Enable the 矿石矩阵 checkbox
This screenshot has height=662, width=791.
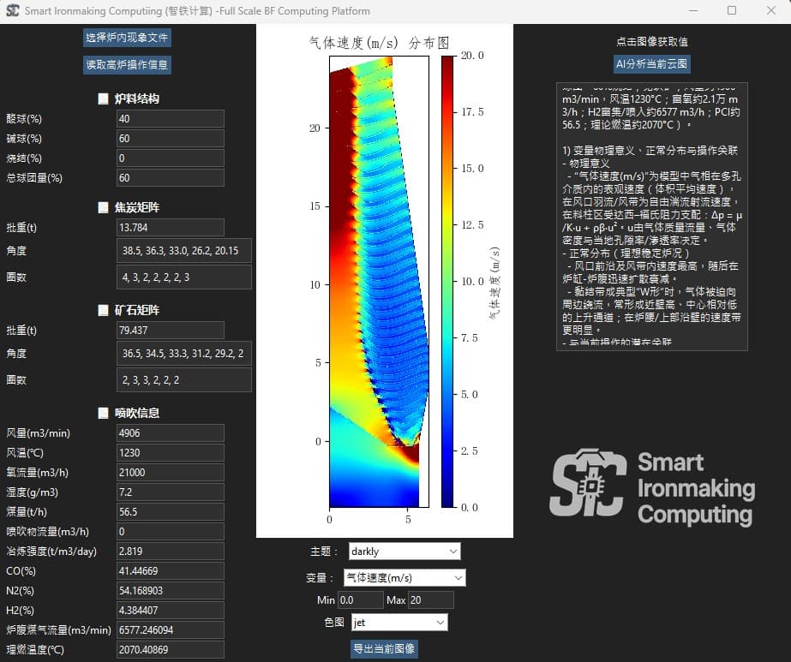(101, 310)
